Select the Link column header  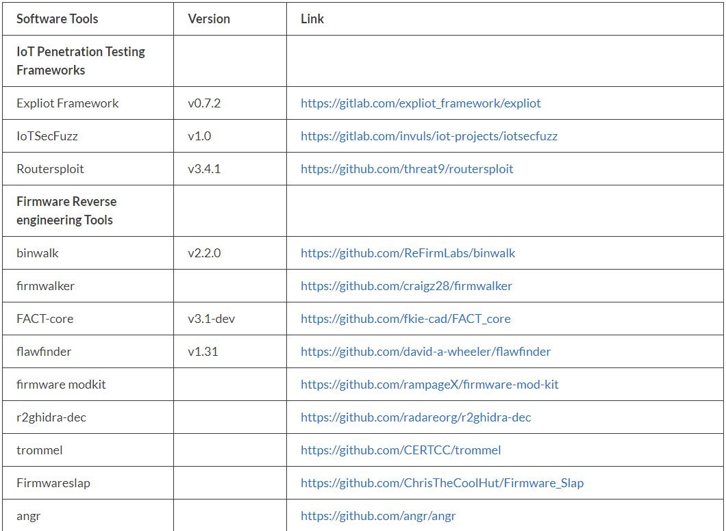click(x=312, y=19)
